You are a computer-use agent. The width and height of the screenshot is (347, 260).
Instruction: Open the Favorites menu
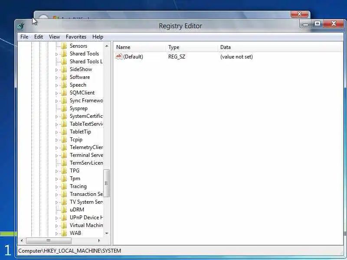tap(76, 37)
